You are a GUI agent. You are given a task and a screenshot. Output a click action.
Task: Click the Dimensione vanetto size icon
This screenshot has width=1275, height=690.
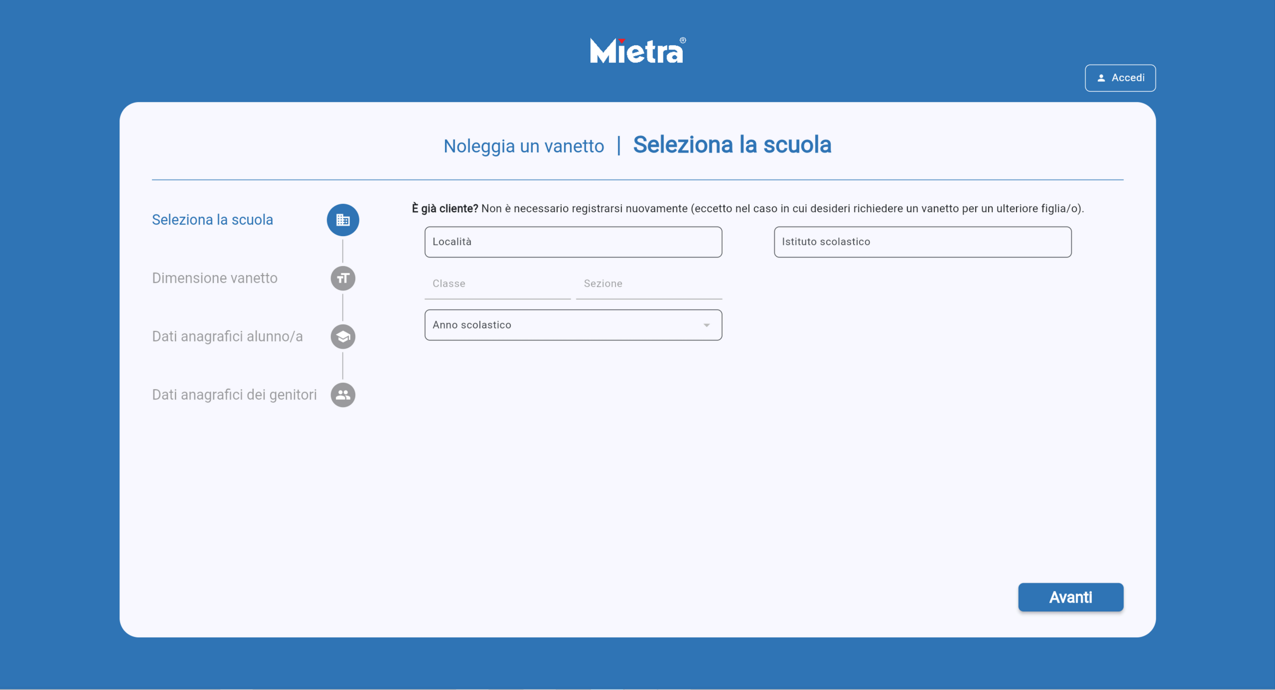tap(342, 278)
